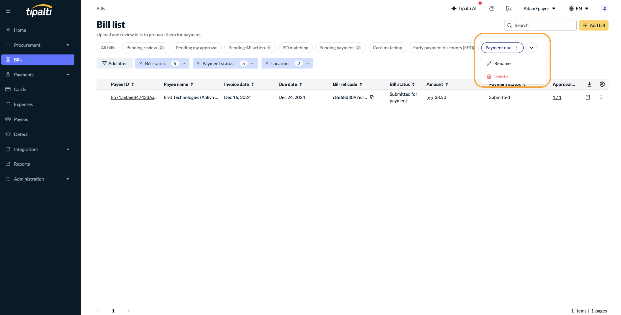
Task: Switch to PO matching tab
Action: (x=295, y=48)
